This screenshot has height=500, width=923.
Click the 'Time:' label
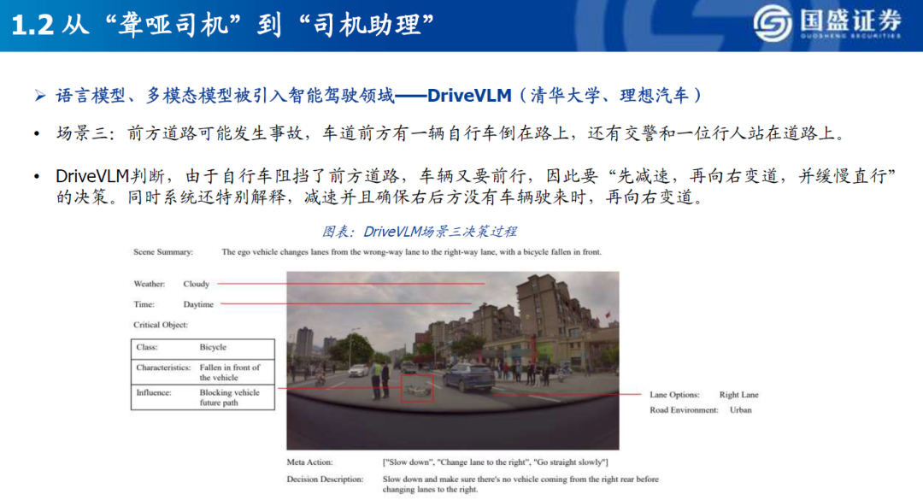point(144,304)
